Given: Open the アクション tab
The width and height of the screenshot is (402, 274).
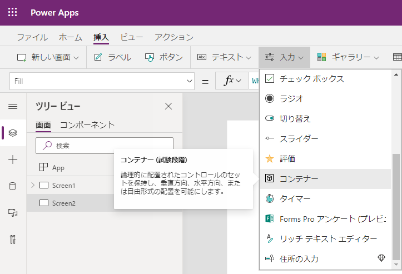Looking at the screenshot, I should 174,37.
